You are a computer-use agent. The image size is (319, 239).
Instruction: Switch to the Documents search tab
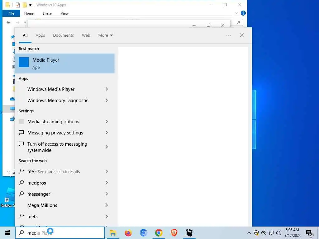pyautogui.click(x=63, y=35)
